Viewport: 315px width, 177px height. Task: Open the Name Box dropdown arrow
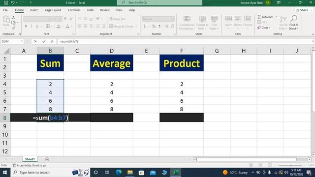pos(22,41)
